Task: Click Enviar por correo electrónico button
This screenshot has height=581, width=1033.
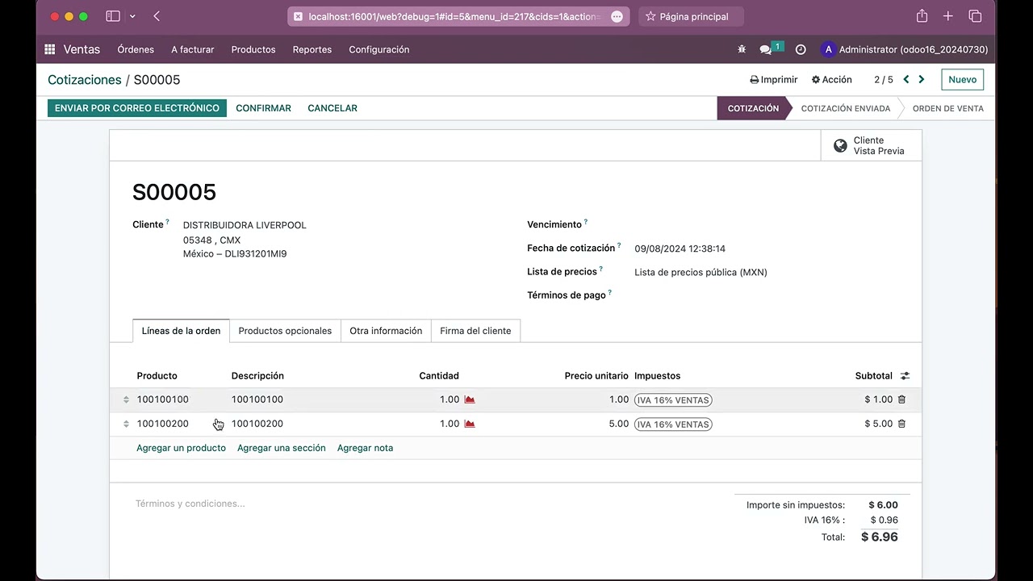Action: (x=137, y=108)
